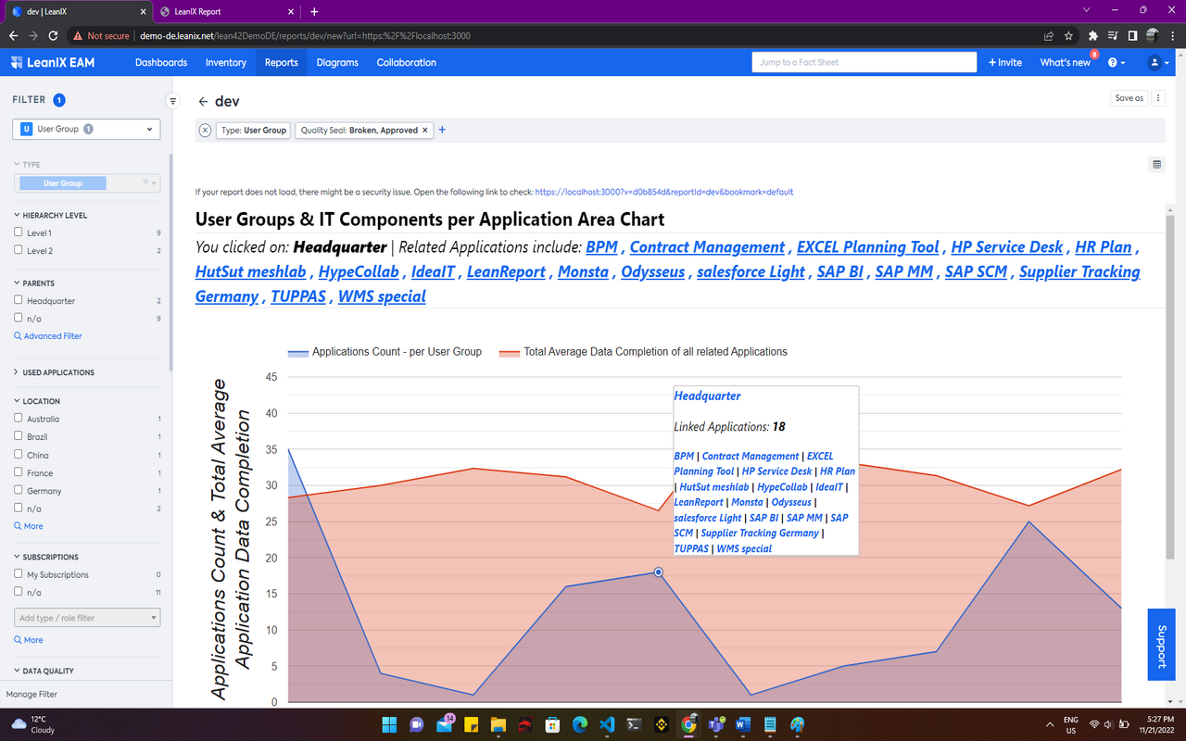The width and height of the screenshot is (1186, 741).
Task: Remove the Quality Seal filter chip
Action: (x=424, y=131)
